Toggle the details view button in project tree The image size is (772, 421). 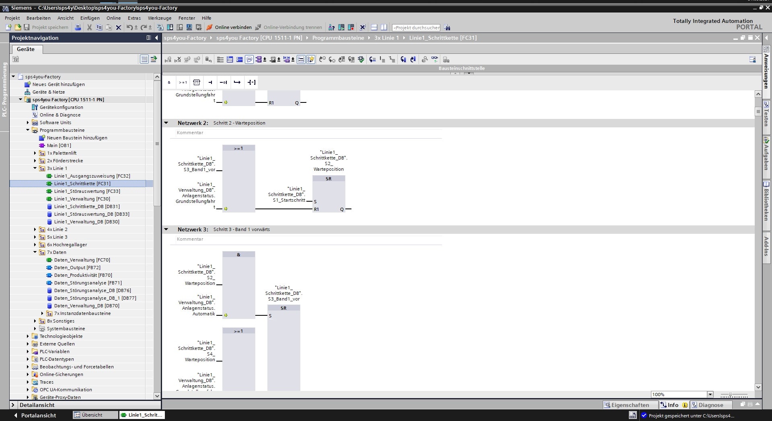pos(144,59)
